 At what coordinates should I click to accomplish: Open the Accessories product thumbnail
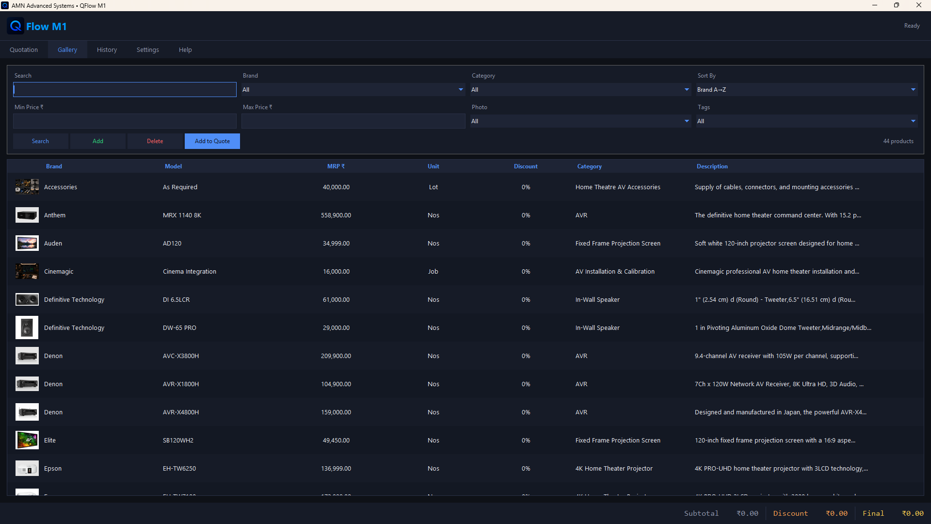click(x=27, y=187)
